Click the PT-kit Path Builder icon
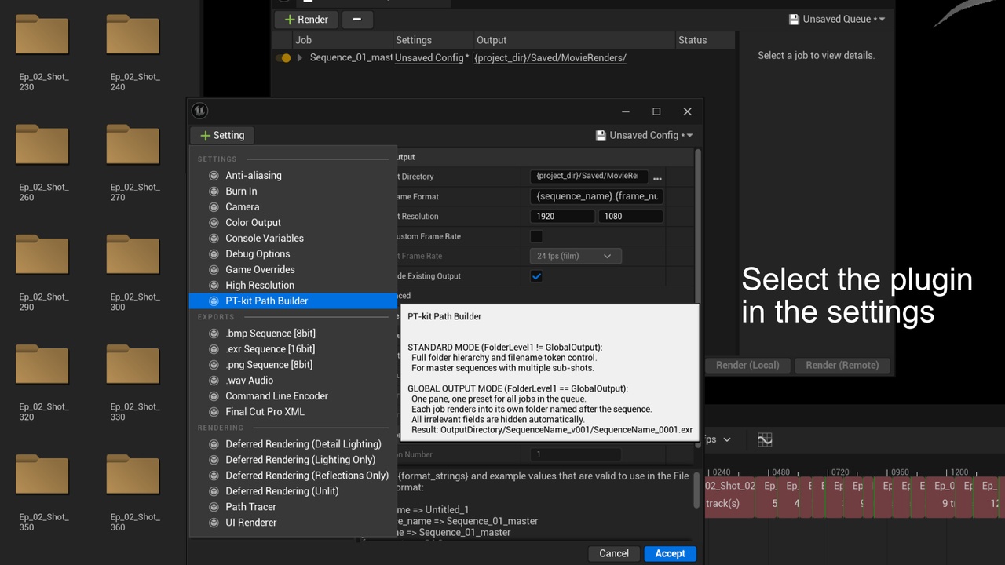Image resolution: width=1005 pixels, height=565 pixels. 214,301
